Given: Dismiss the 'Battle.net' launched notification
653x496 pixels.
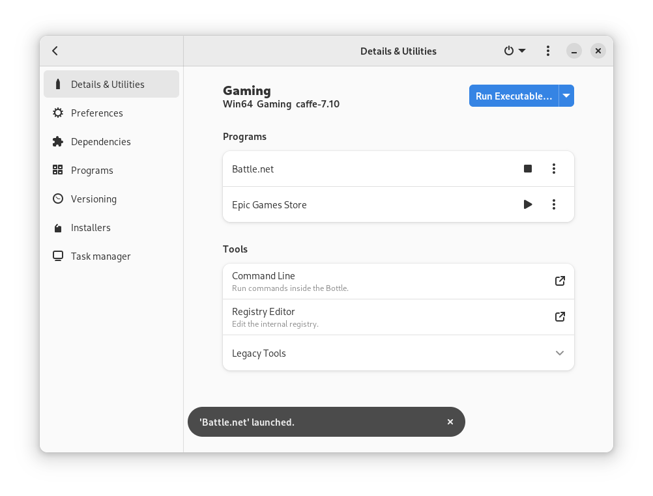Looking at the screenshot, I should 450,422.
